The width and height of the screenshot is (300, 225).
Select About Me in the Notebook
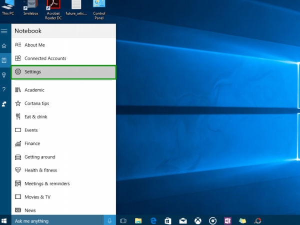(x=63, y=45)
